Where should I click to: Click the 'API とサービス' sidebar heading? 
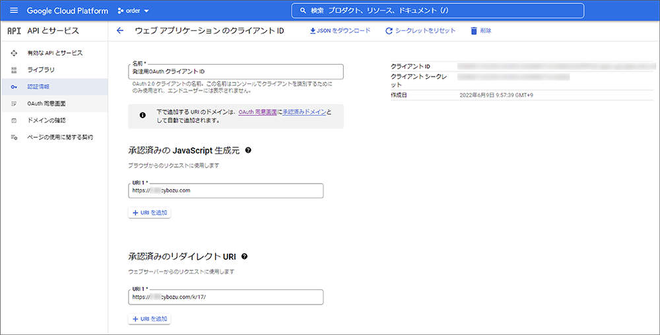pyautogui.click(x=53, y=31)
